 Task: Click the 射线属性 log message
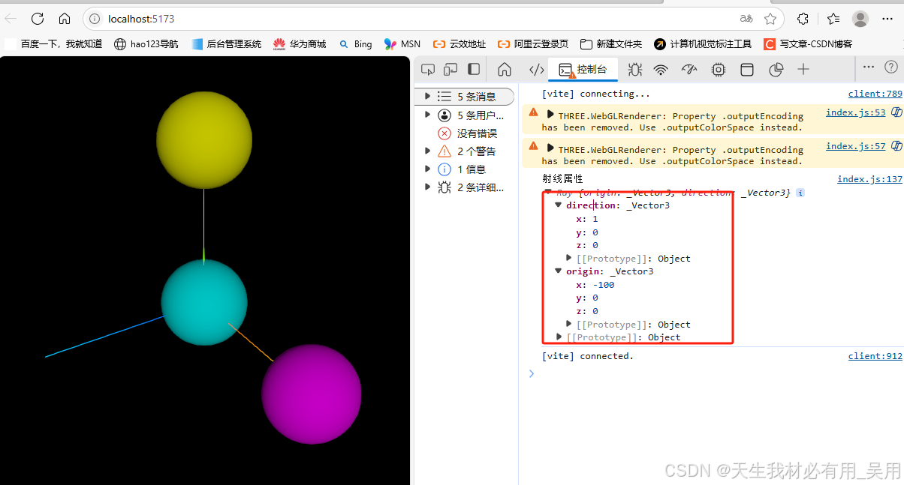(562, 179)
